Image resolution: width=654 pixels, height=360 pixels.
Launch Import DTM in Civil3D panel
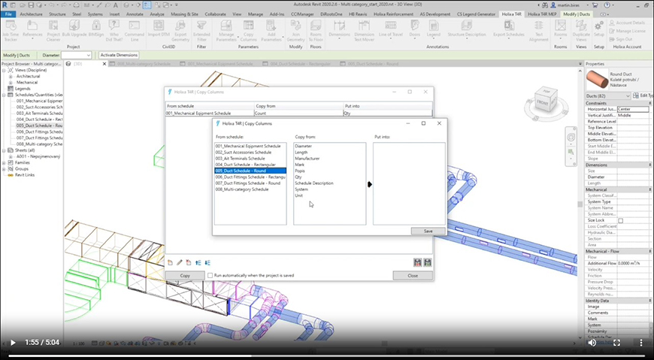(x=159, y=29)
